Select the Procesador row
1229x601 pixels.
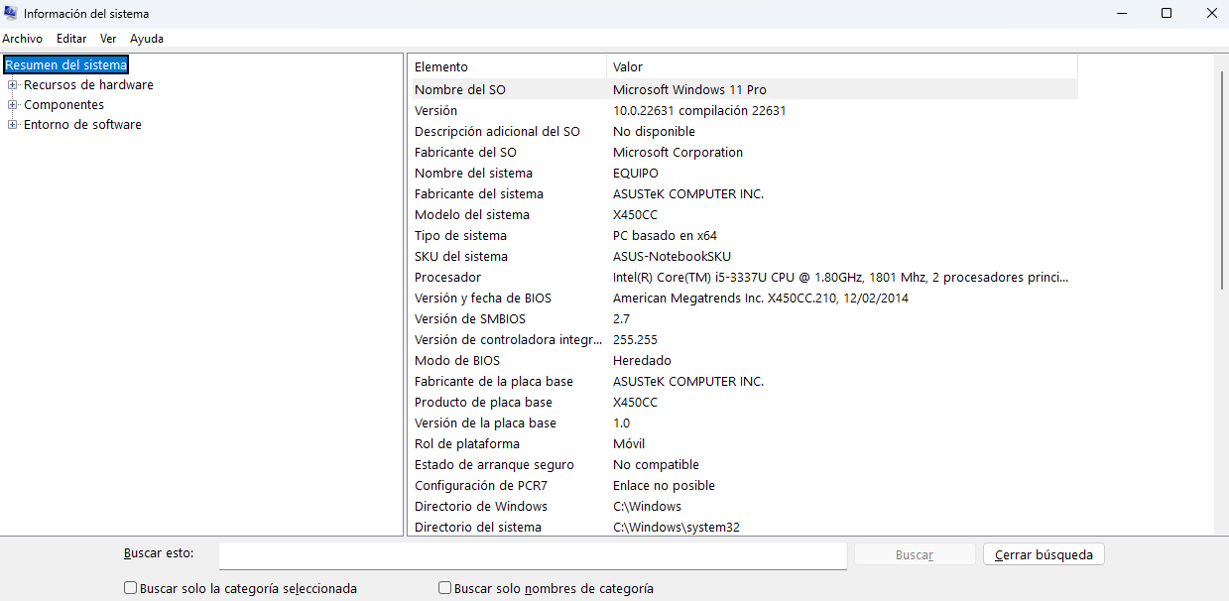click(x=743, y=277)
